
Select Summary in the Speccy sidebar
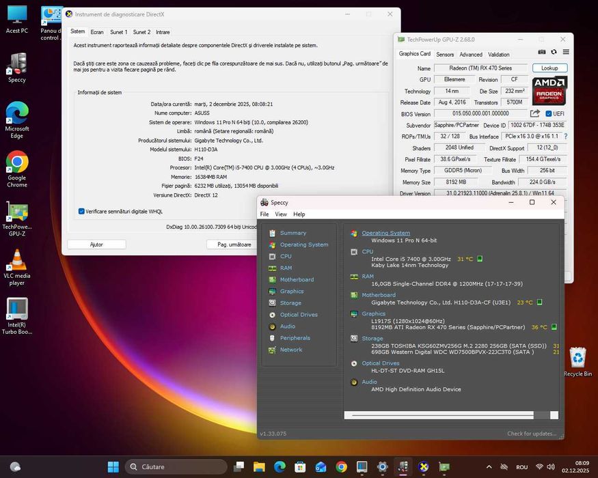pyautogui.click(x=293, y=233)
